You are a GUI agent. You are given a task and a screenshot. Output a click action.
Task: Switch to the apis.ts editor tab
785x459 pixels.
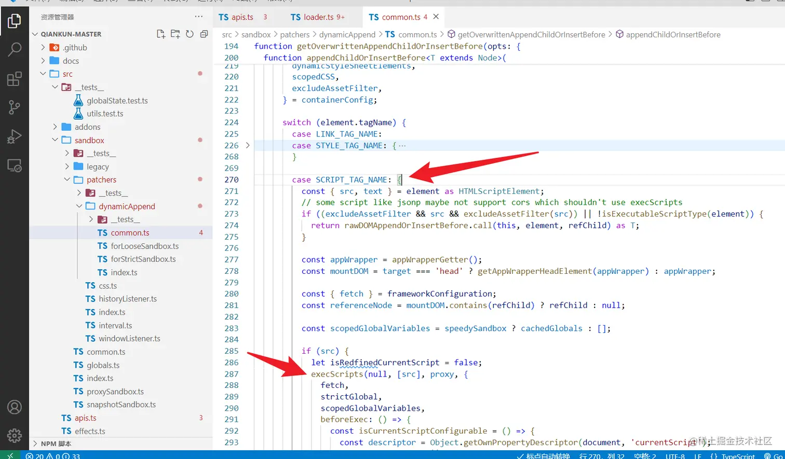click(x=242, y=17)
